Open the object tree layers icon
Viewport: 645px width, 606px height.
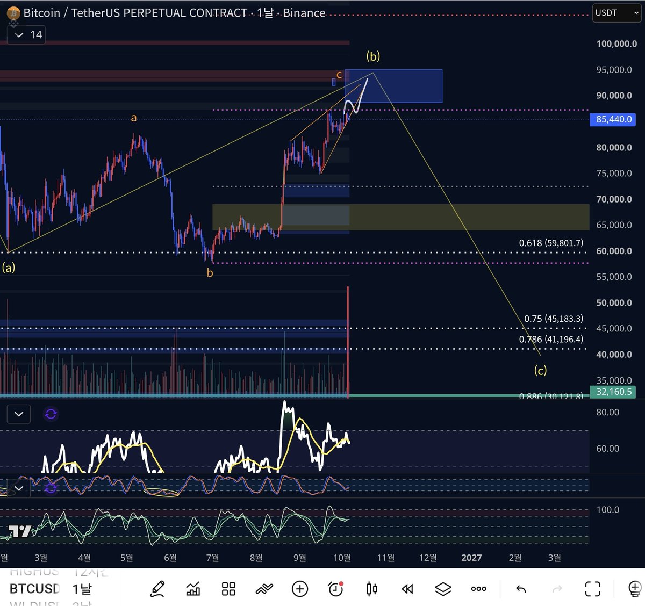pyautogui.click(x=443, y=589)
